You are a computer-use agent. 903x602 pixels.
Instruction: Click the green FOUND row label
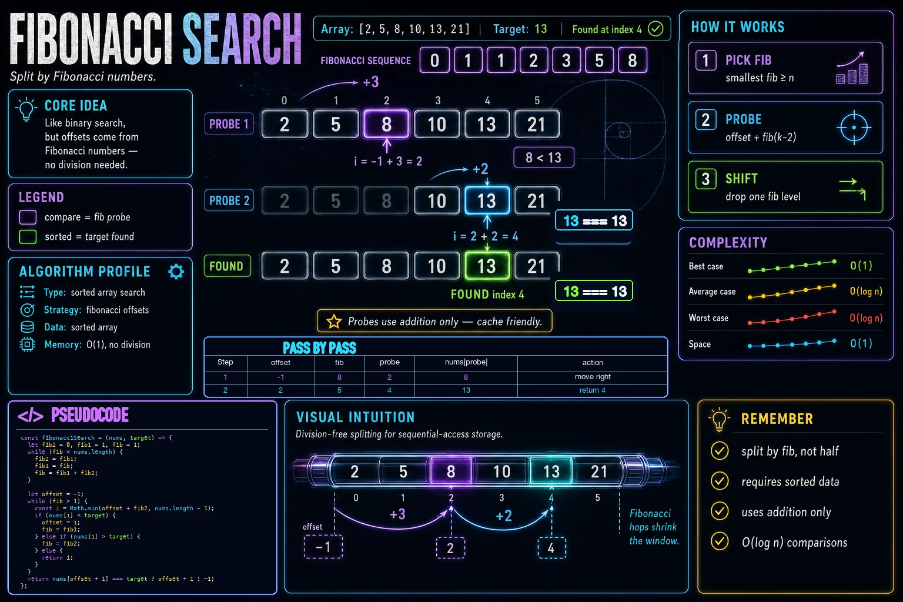pyautogui.click(x=227, y=266)
